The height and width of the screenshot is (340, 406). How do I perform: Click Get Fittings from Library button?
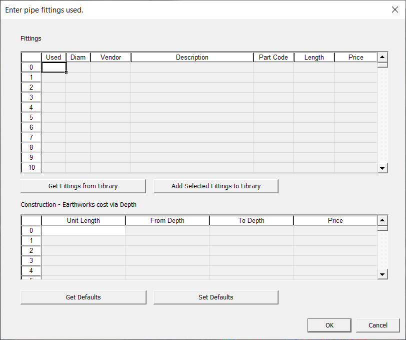(83, 186)
